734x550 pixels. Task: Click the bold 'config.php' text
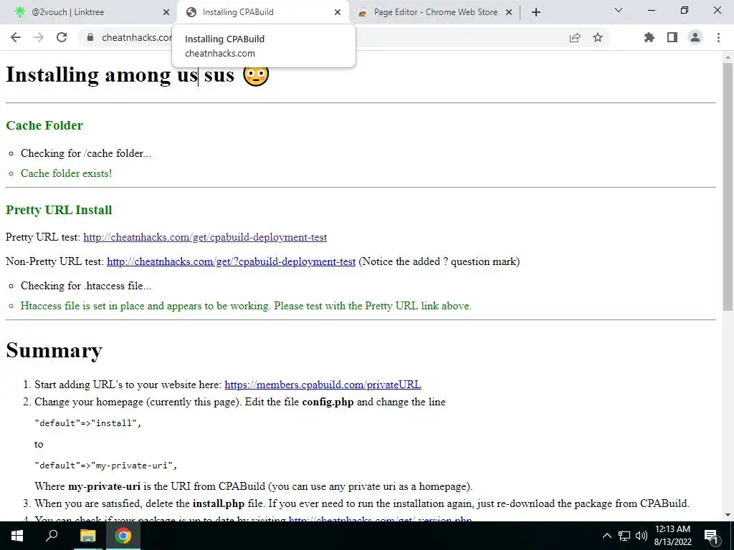pyautogui.click(x=328, y=402)
